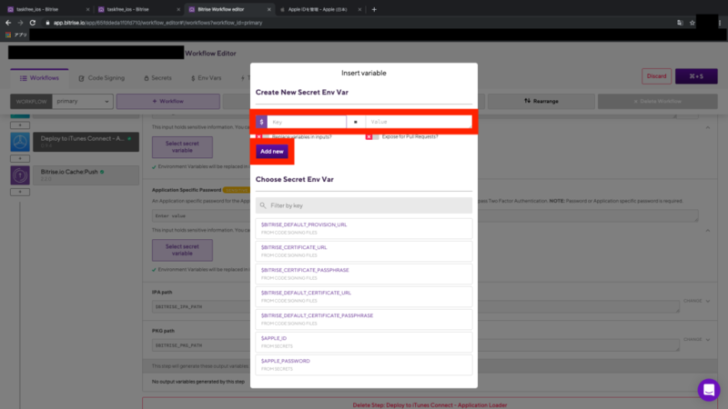Select secret variable below Application Specific Password
728x409 pixels.
[x=183, y=250]
